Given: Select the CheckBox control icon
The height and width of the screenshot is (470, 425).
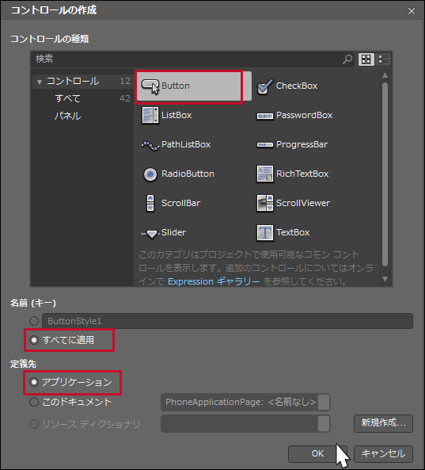Looking at the screenshot, I should pos(264,86).
